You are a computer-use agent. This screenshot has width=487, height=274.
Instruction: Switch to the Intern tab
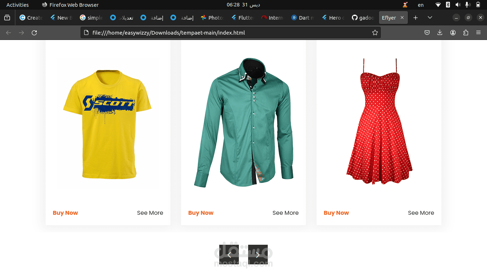(273, 17)
